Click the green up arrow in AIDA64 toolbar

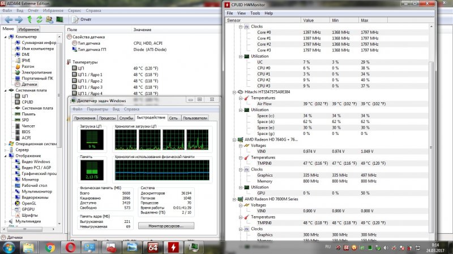(x=28, y=19)
